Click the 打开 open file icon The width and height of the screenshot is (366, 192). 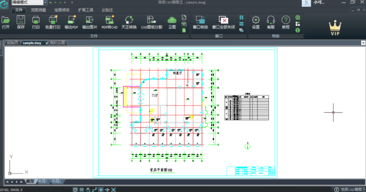[6, 22]
